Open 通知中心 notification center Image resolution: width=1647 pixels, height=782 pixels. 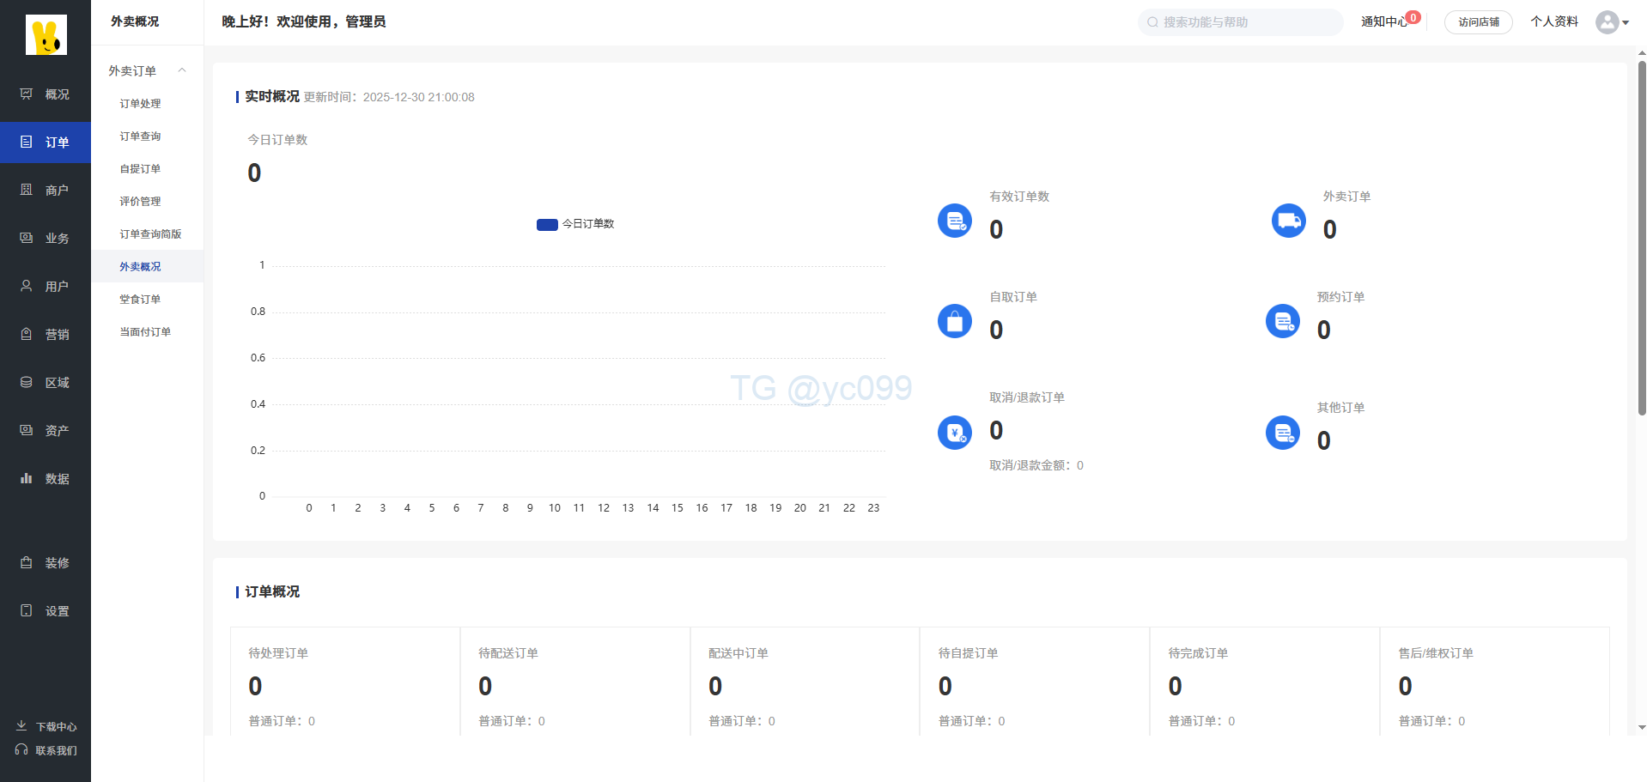1383,22
